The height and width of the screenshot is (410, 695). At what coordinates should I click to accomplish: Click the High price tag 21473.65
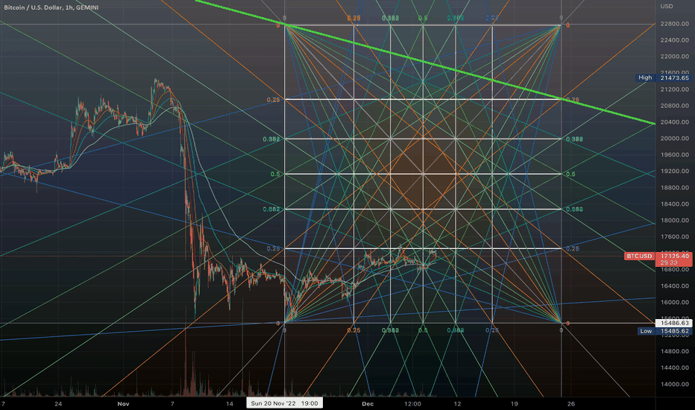click(x=664, y=78)
